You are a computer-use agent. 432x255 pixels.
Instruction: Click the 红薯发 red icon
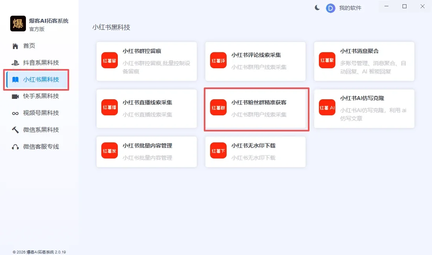[110, 151]
